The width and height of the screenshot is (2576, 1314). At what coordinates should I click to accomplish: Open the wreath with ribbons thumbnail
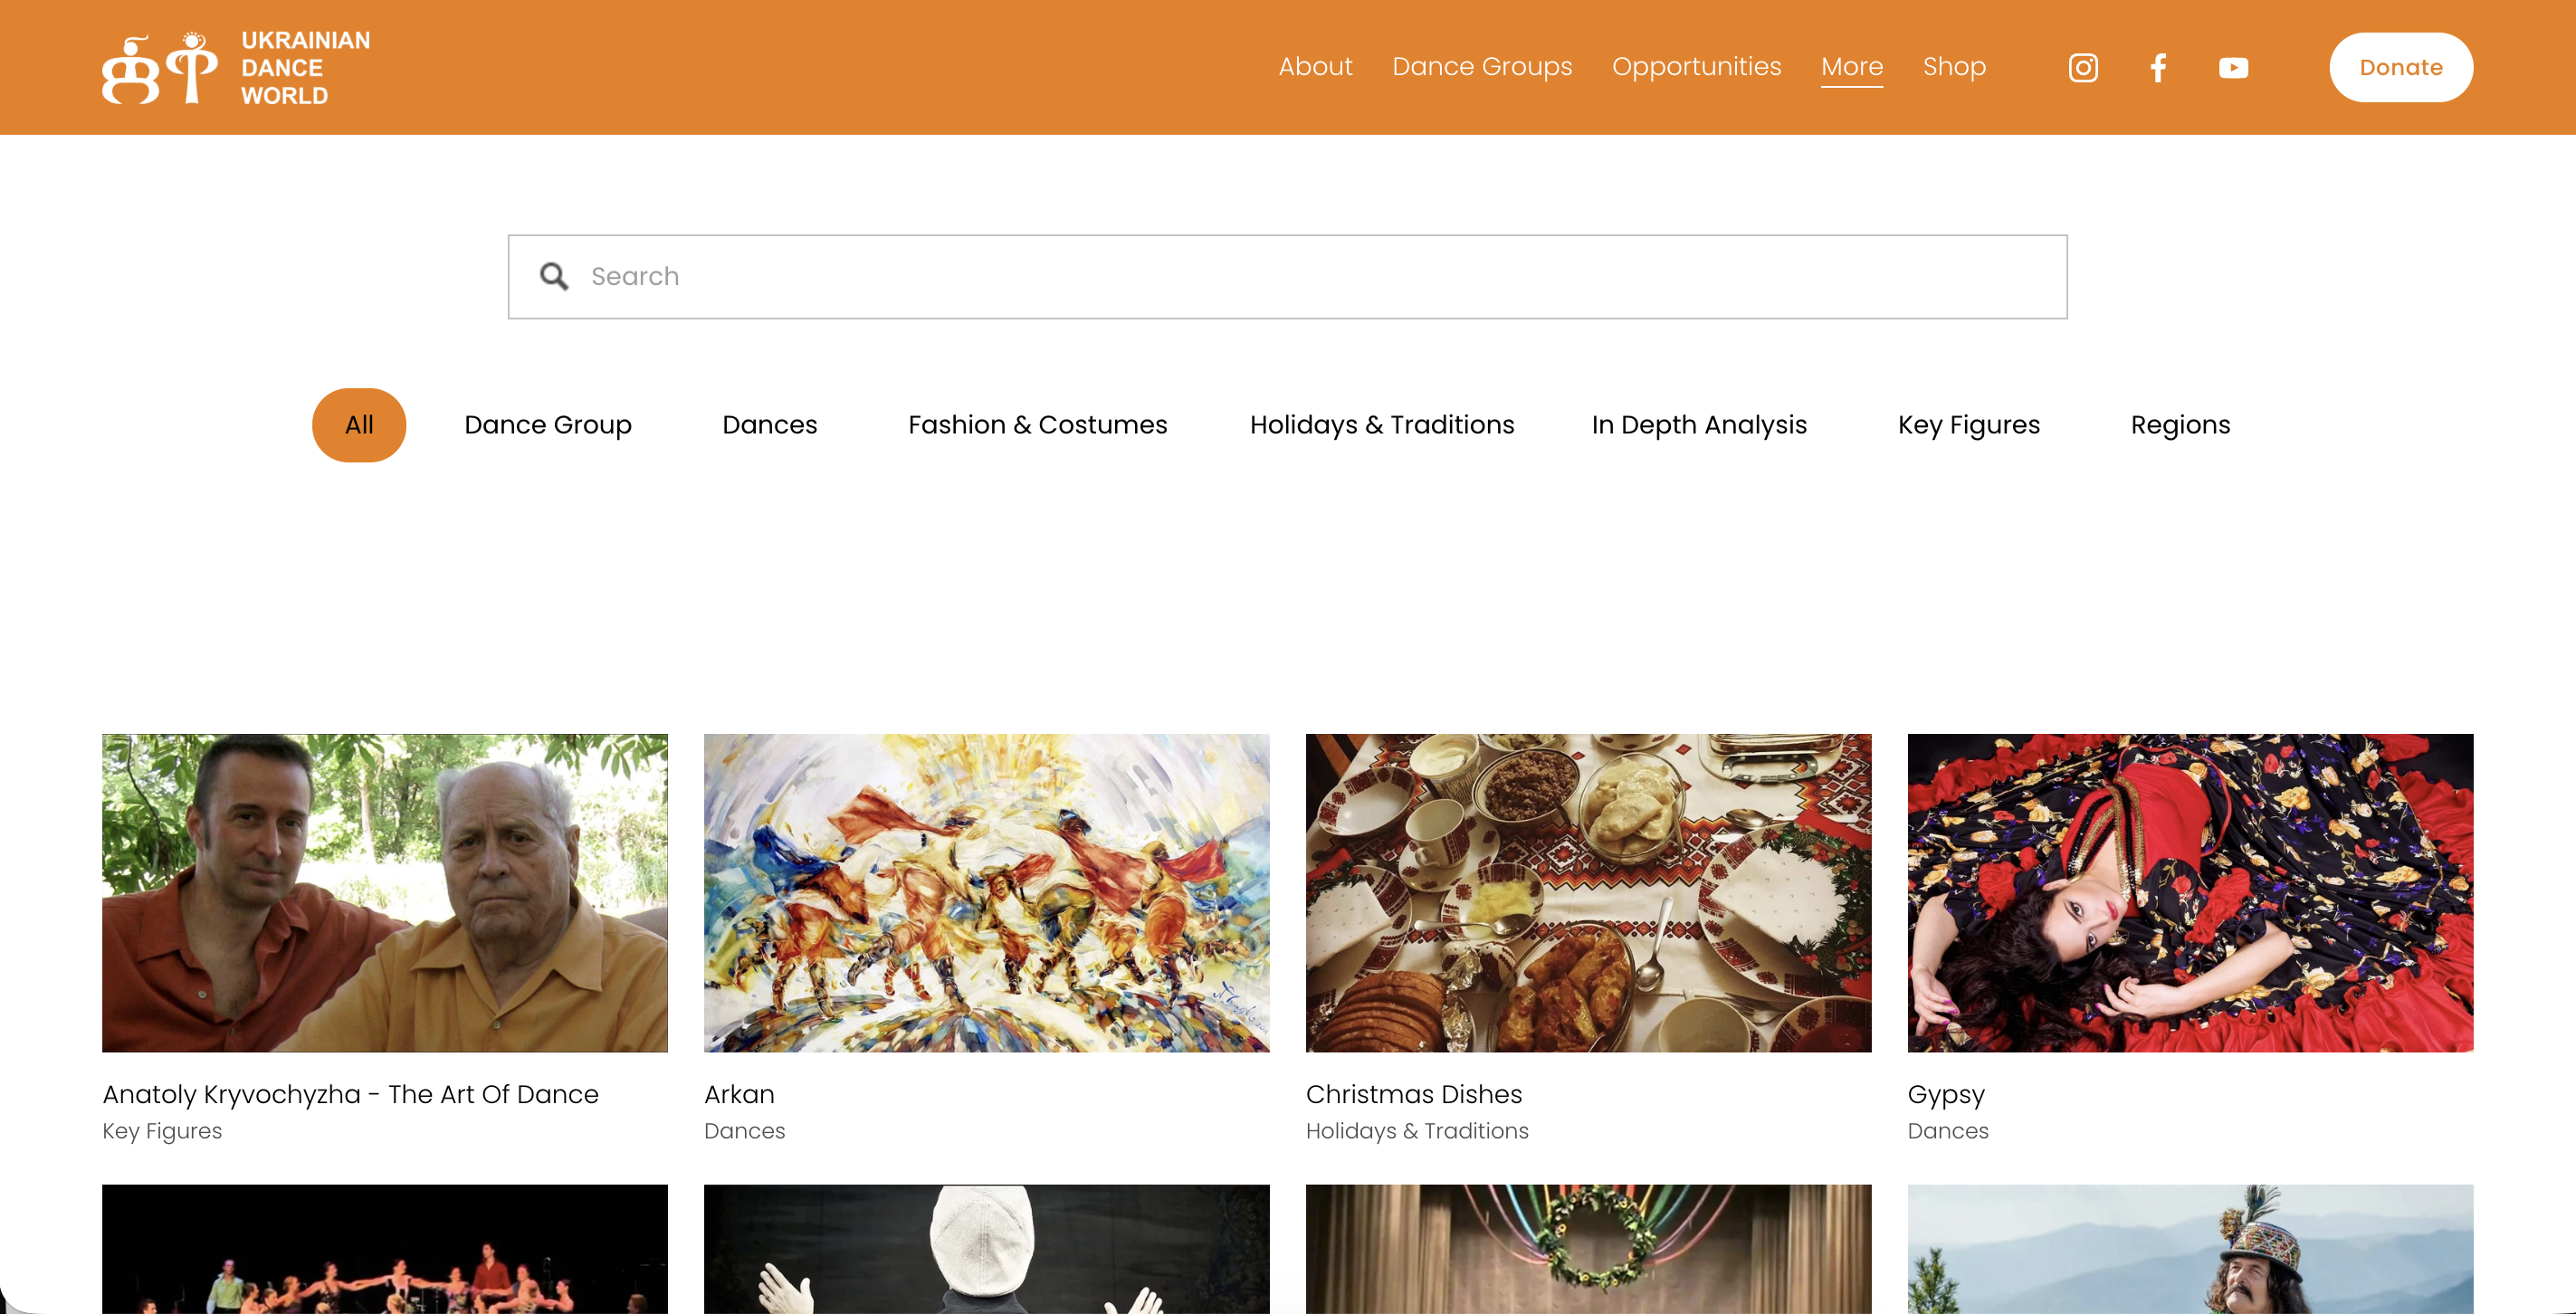pos(1588,1249)
